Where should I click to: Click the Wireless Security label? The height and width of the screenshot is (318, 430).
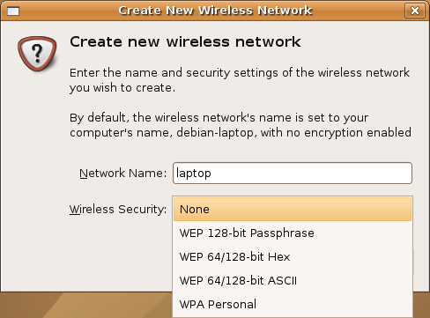[118, 210]
